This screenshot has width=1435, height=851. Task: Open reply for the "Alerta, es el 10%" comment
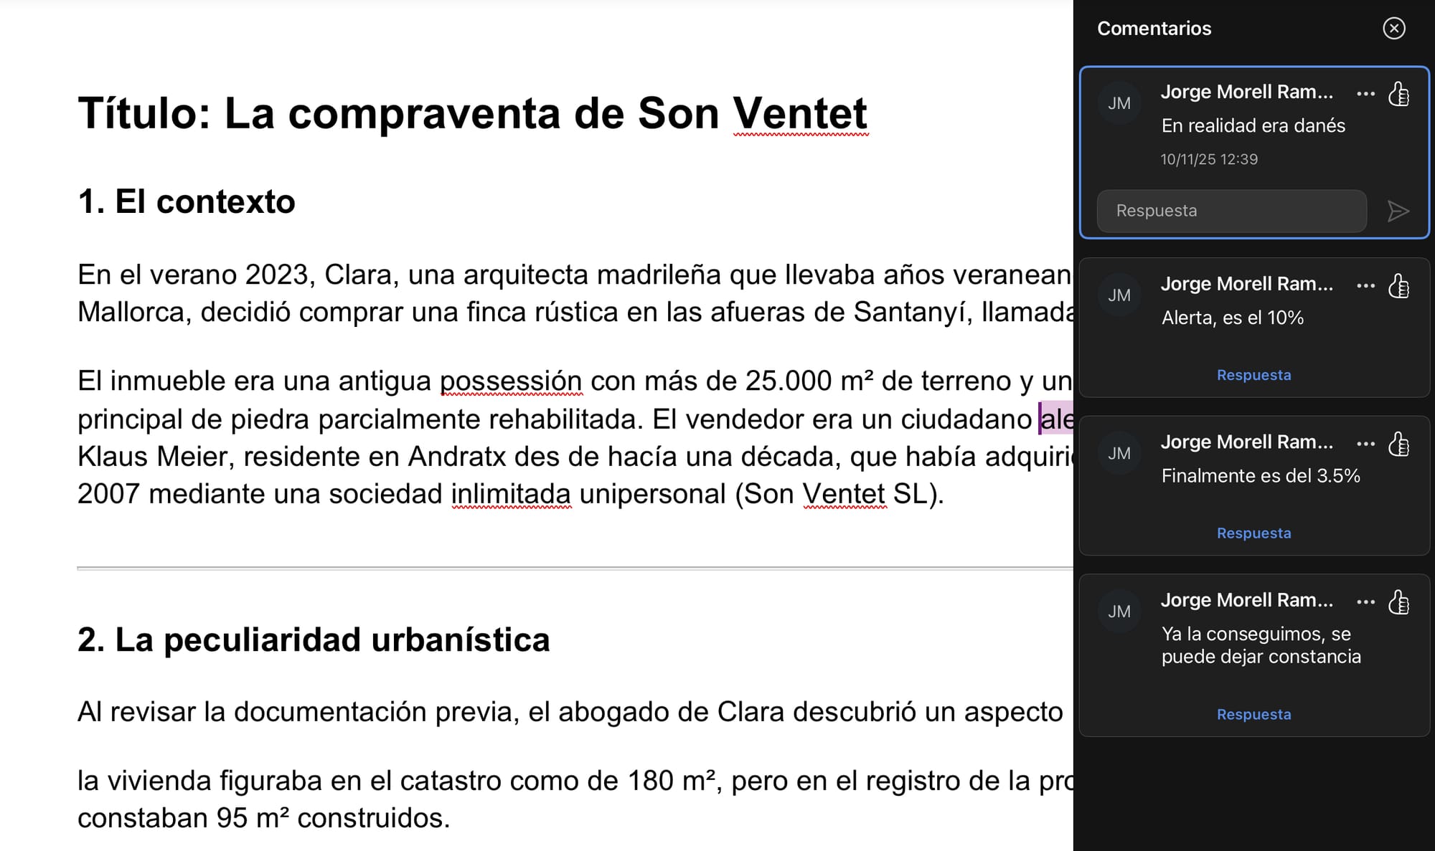coord(1253,375)
